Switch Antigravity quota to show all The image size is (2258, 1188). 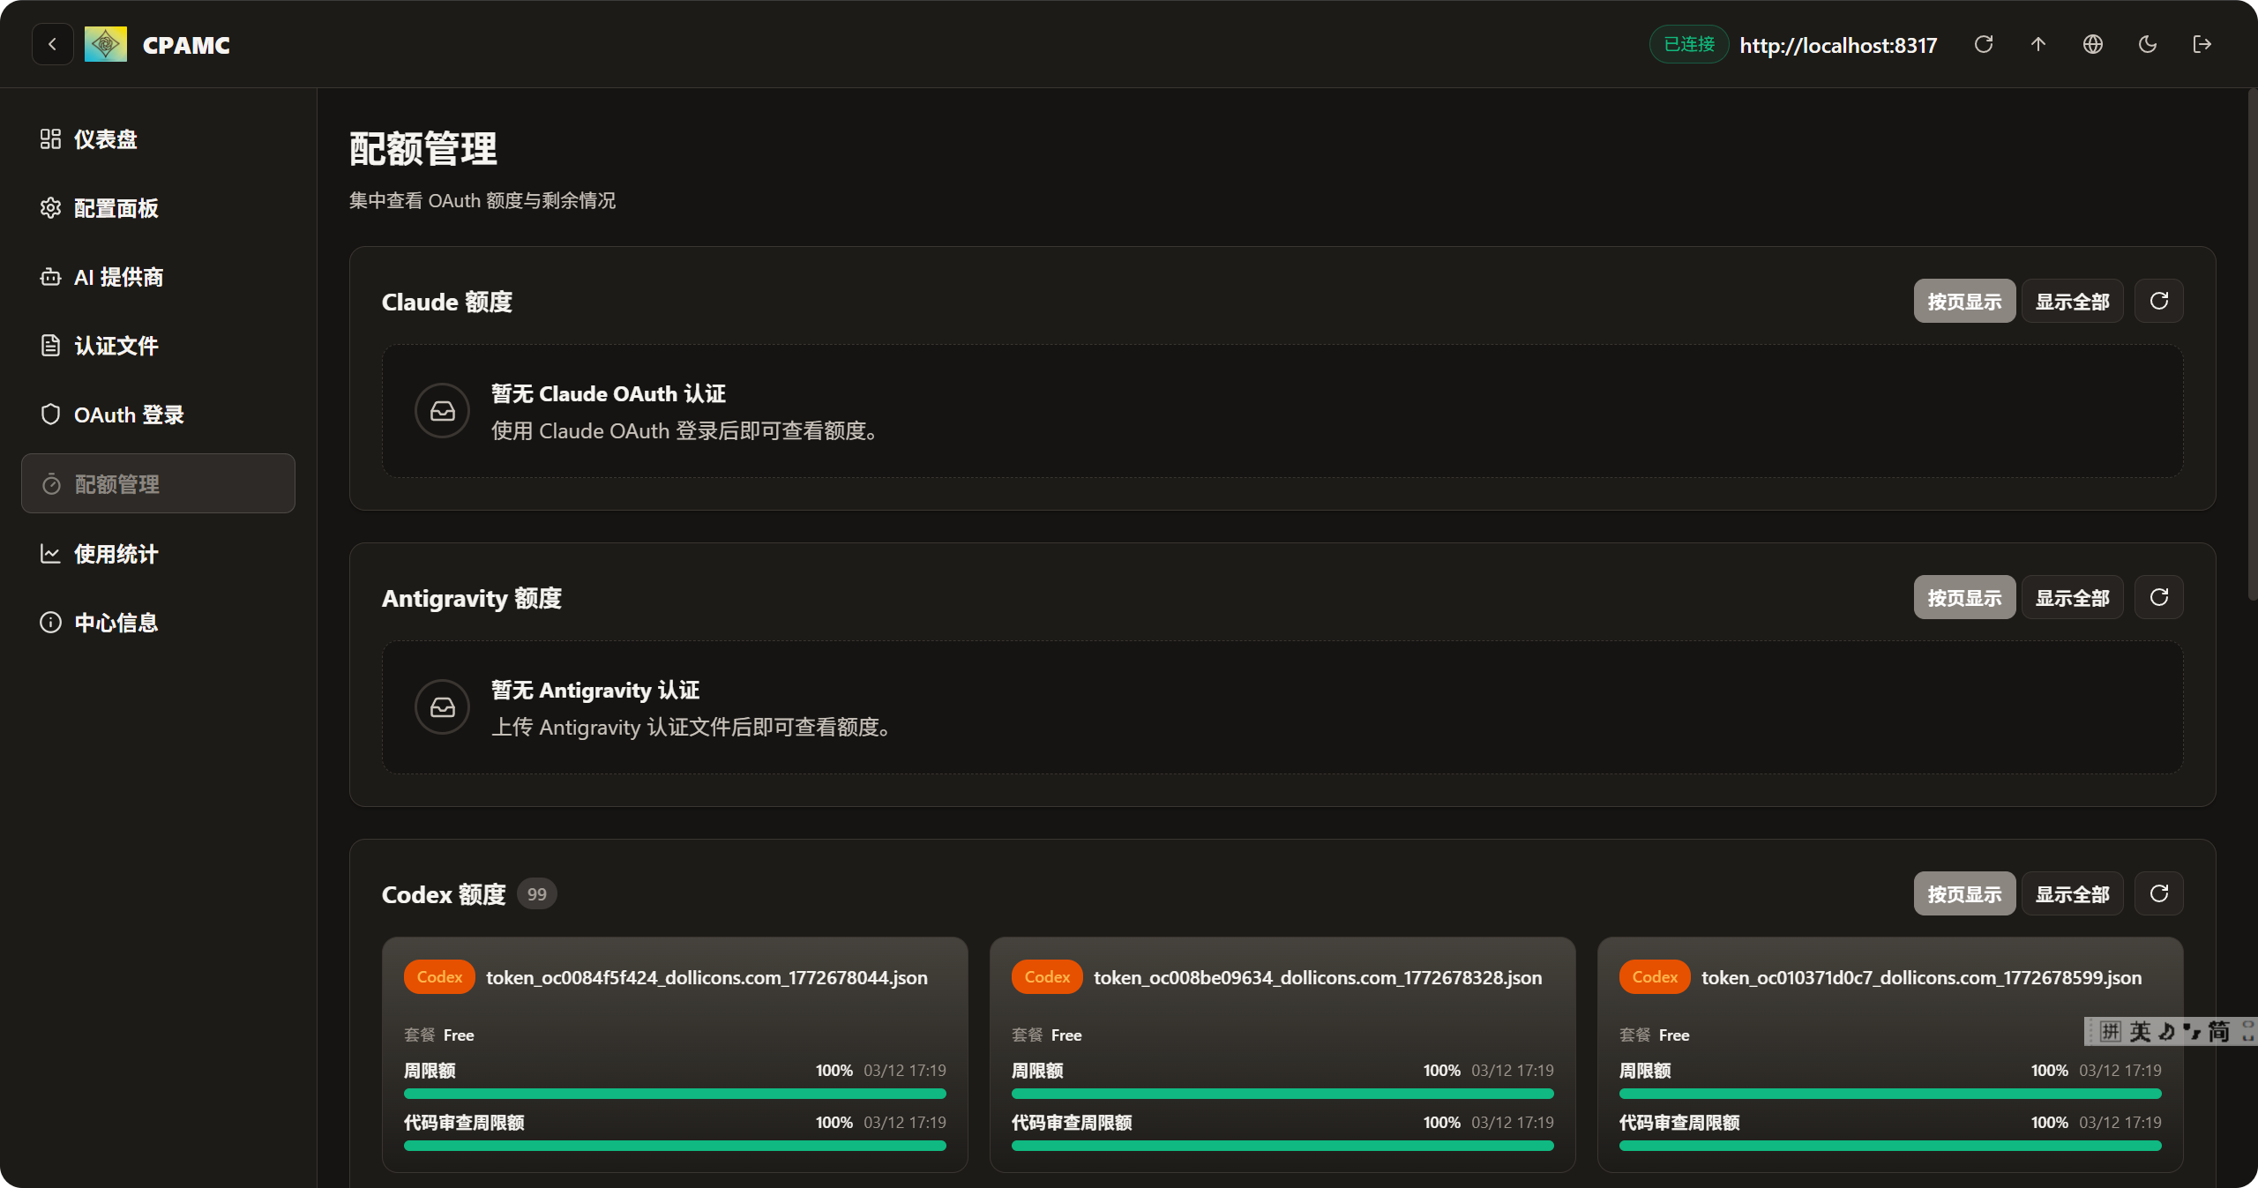coord(2072,597)
